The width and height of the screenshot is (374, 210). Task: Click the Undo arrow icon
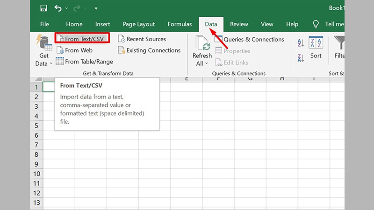(x=58, y=8)
